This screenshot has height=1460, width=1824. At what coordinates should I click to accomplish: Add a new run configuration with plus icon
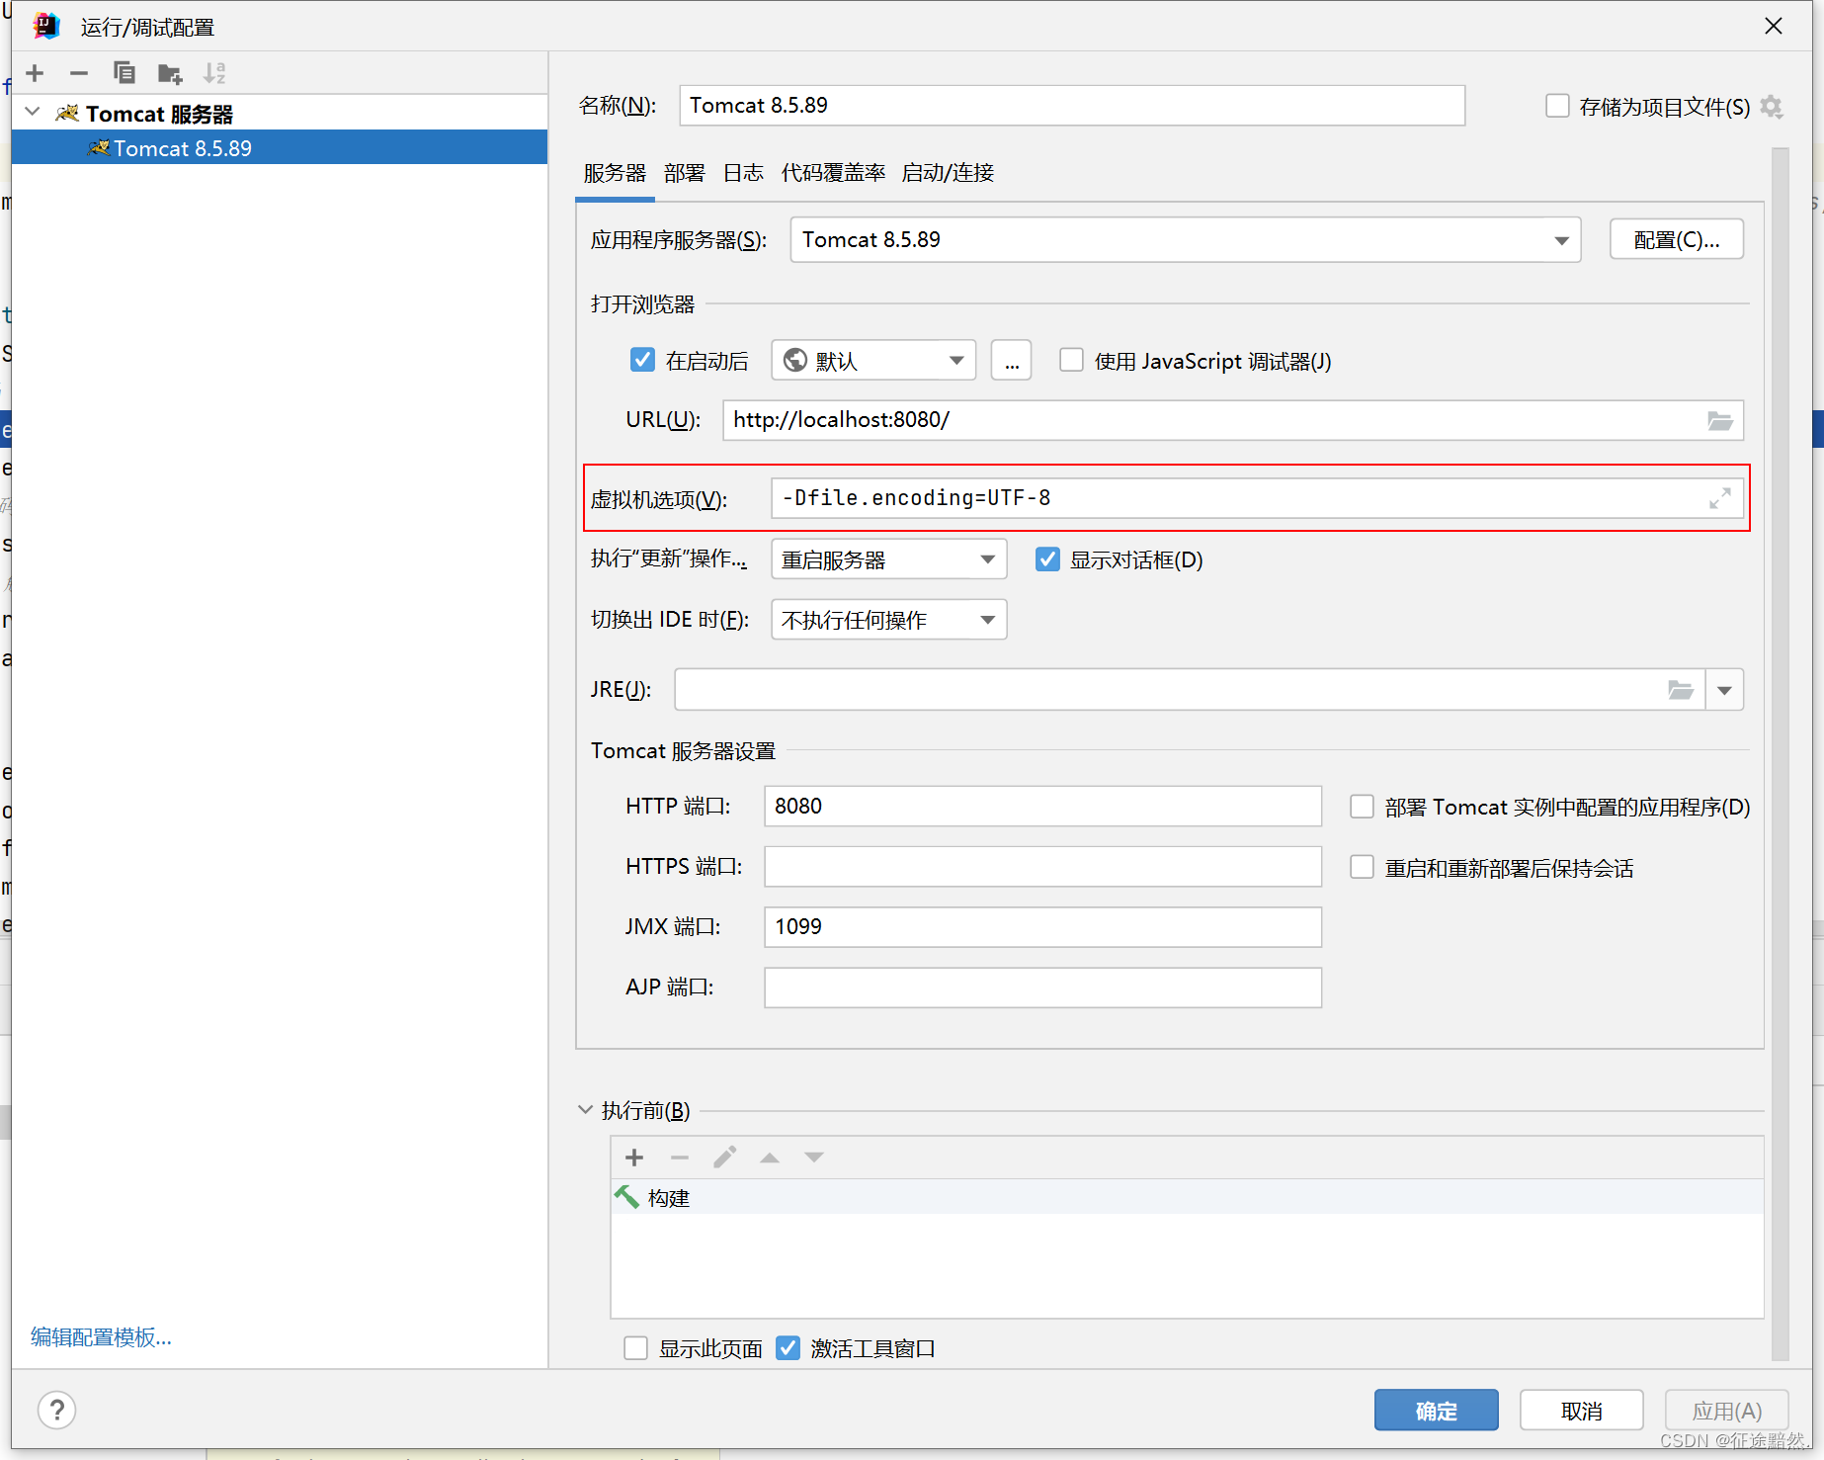tap(35, 73)
